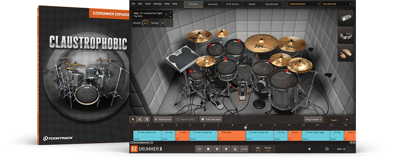Viewport: 394px width, 164px height.
Task: Toggle loop playback
Action: (199, 149)
